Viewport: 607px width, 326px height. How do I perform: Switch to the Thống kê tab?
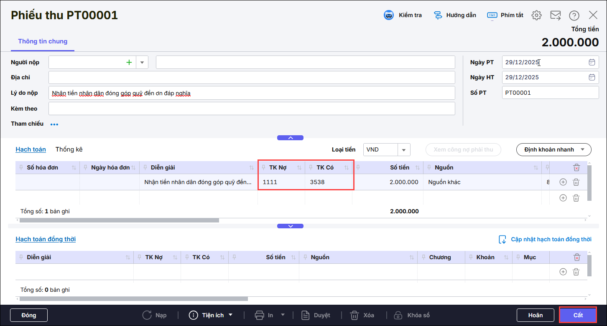[69, 149]
